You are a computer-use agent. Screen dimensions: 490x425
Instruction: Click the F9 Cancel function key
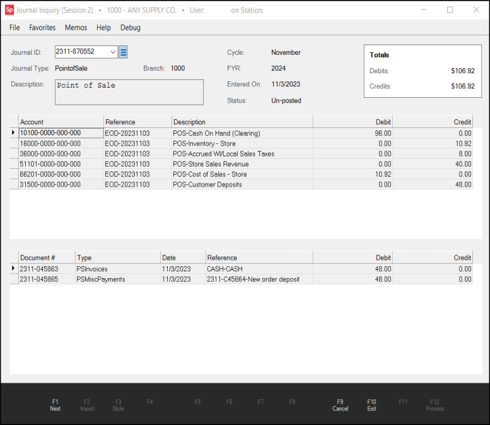pos(340,405)
